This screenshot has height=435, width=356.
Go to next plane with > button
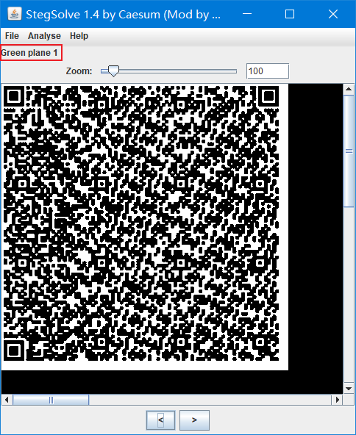[194, 420]
